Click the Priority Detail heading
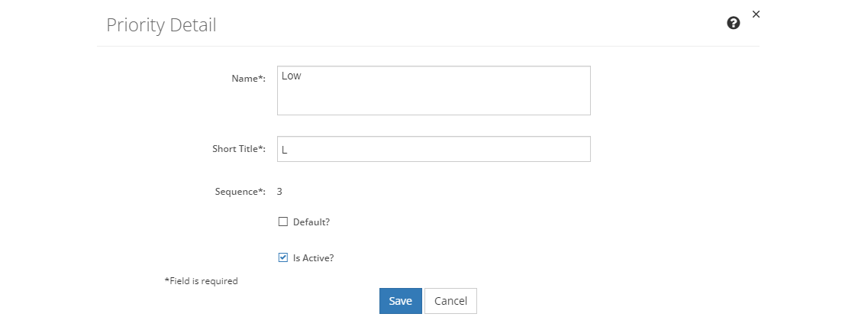This screenshot has height=330, width=855. click(x=161, y=25)
